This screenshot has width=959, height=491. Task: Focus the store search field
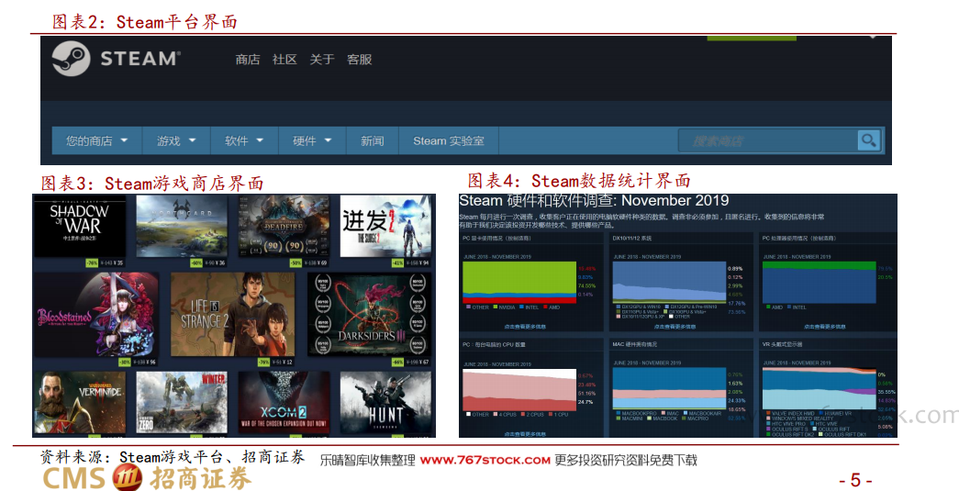pos(768,140)
